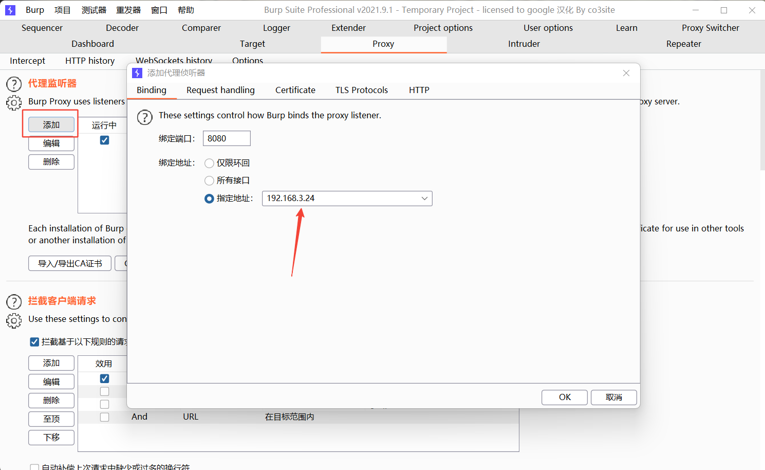Click the Burp Suite logo in title bar

click(10, 10)
